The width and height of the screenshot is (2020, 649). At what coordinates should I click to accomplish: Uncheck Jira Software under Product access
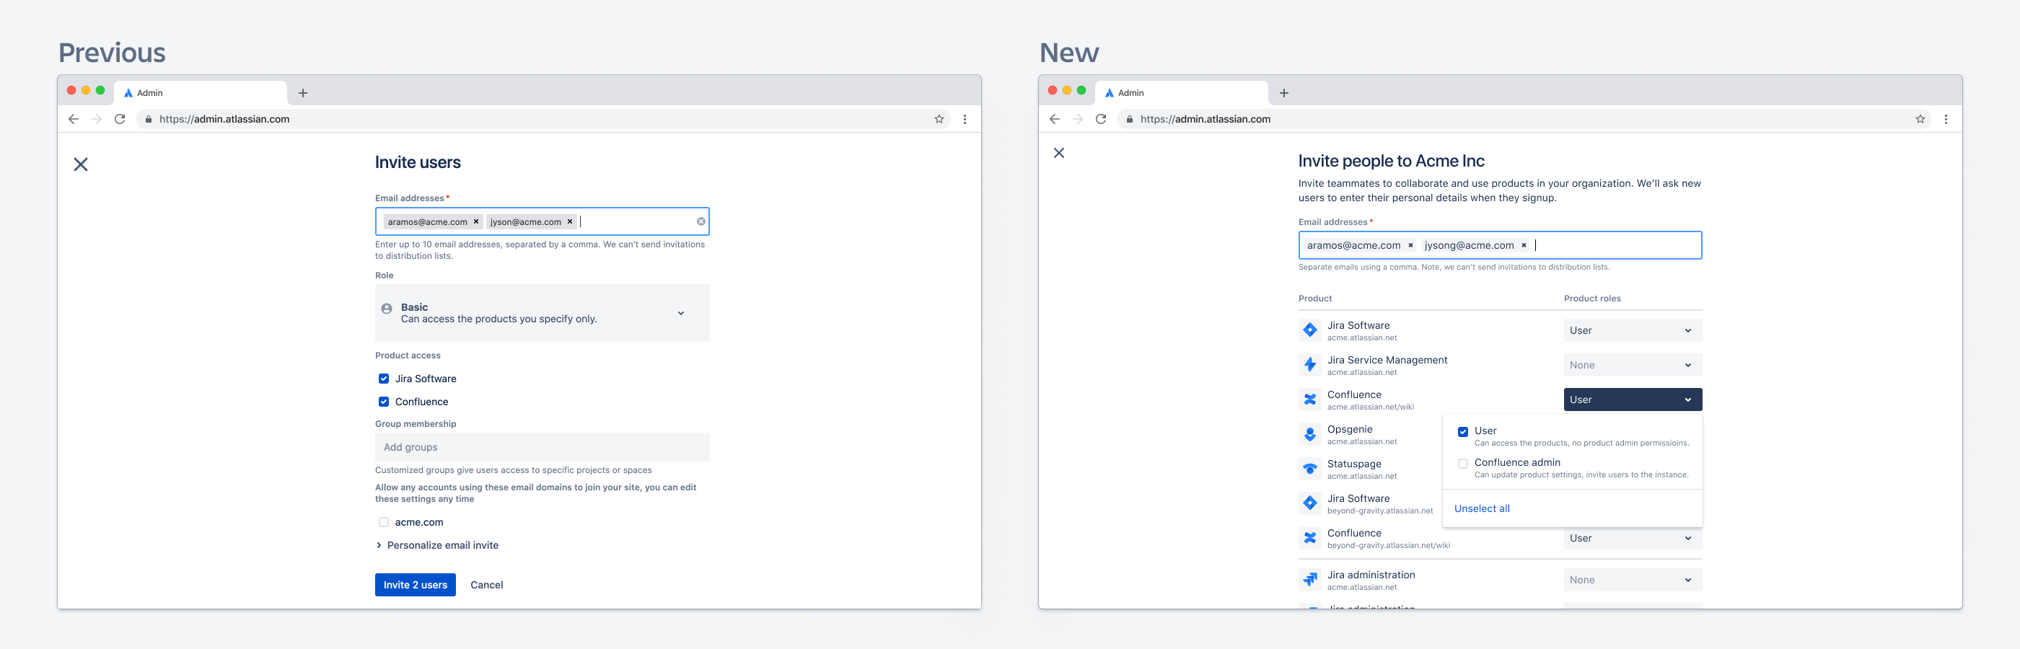pyautogui.click(x=384, y=379)
